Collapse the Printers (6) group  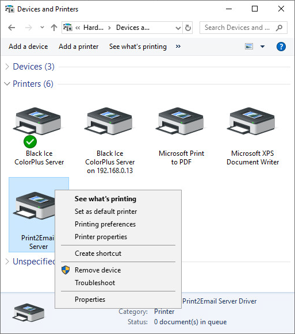[x=7, y=84]
